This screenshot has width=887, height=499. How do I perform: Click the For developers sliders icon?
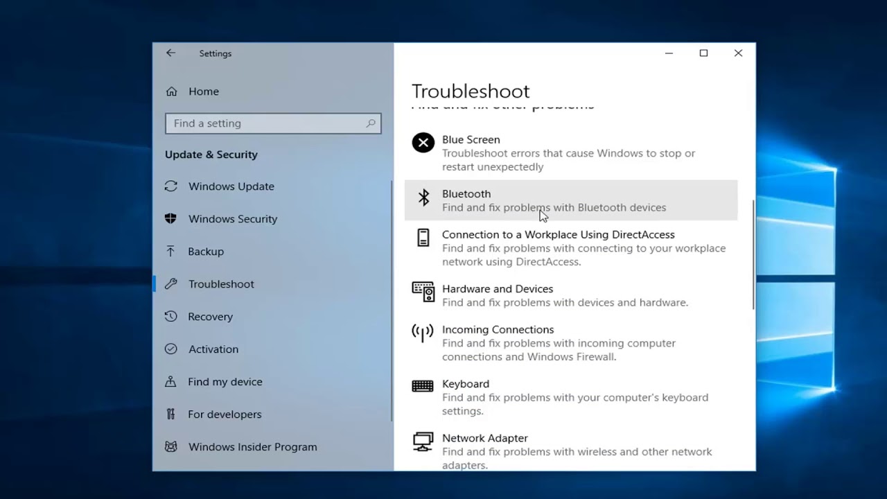pyautogui.click(x=171, y=414)
